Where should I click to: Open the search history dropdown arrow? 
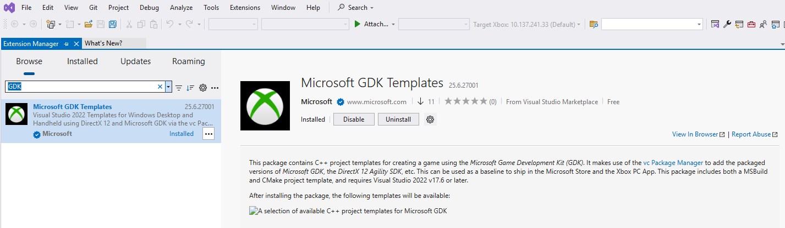168,87
